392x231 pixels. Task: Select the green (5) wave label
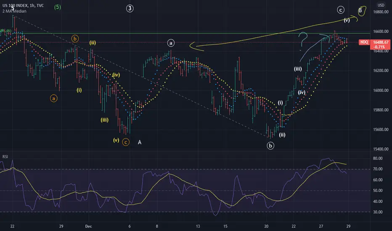(x=58, y=7)
